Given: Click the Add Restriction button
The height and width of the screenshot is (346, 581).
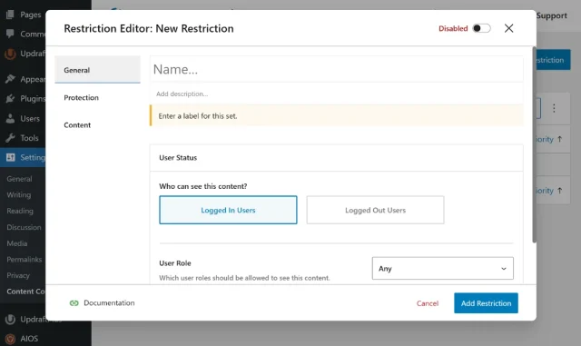Looking at the screenshot, I should pos(486,303).
